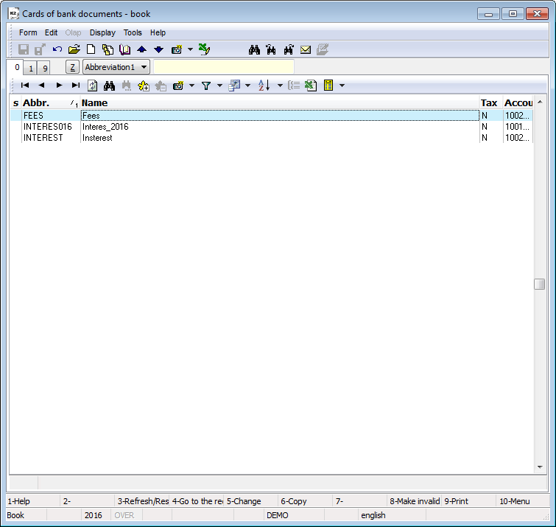The height and width of the screenshot is (527, 556).
Task: Click the star with plus icon
Action: tap(144, 85)
